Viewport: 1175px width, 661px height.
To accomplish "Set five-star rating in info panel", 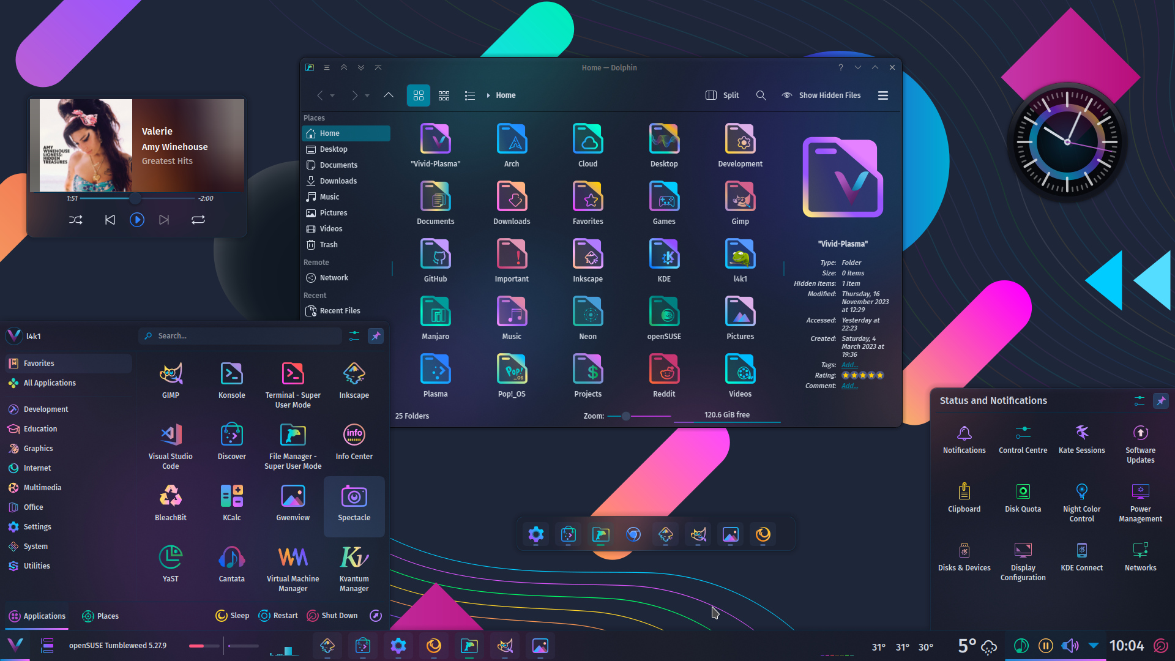I will [x=880, y=375].
